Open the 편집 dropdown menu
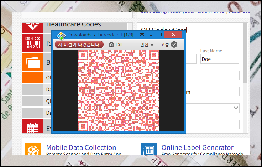Screen dimensions: 262x167 [x=147, y=45]
